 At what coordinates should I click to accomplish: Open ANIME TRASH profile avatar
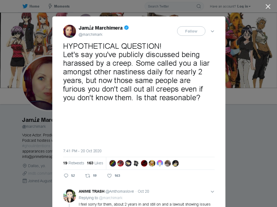[x=70, y=196]
